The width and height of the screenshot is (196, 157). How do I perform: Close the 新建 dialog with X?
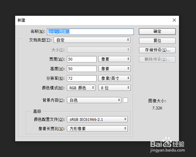coord(174,20)
